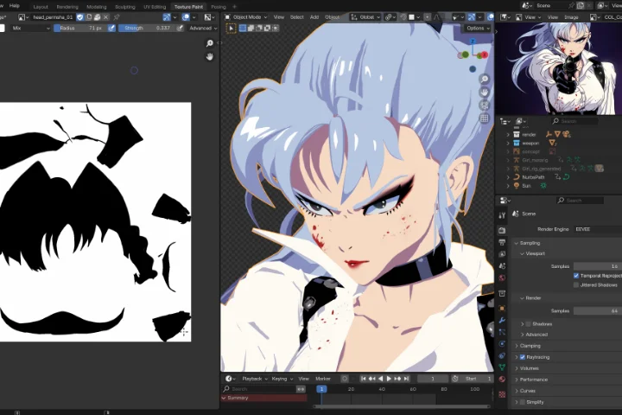622x415 pixels.
Task: Open the Texture properties tab
Action: 502,394
